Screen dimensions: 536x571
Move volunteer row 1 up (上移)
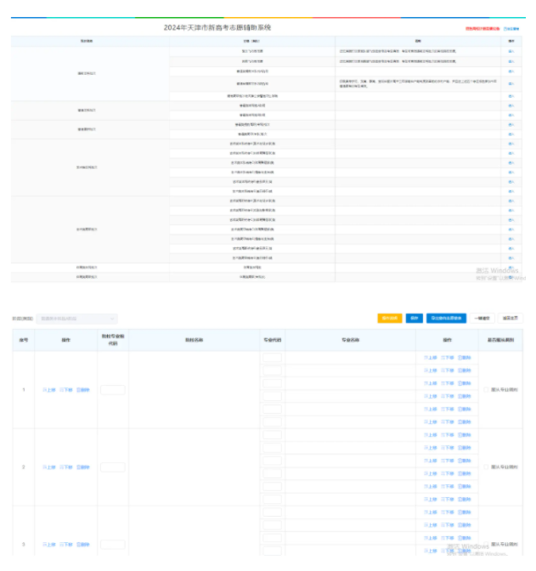coord(48,390)
